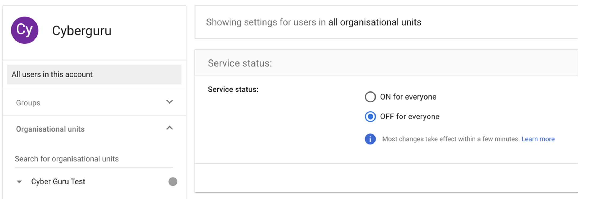The height and width of the screenshot is (199, 590).
Task: Click the purple Cy avatar icon
Action: (25, 30)
